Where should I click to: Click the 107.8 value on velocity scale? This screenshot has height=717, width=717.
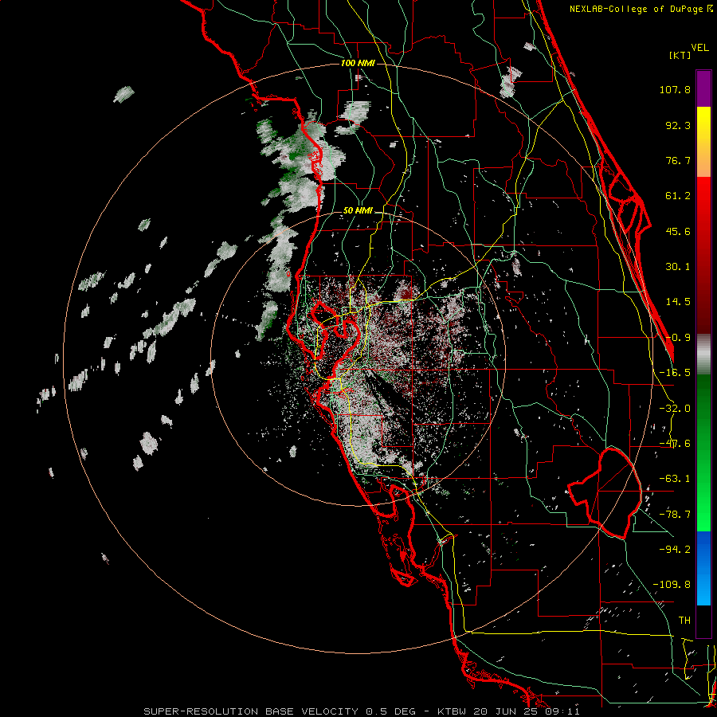[675, 89]
